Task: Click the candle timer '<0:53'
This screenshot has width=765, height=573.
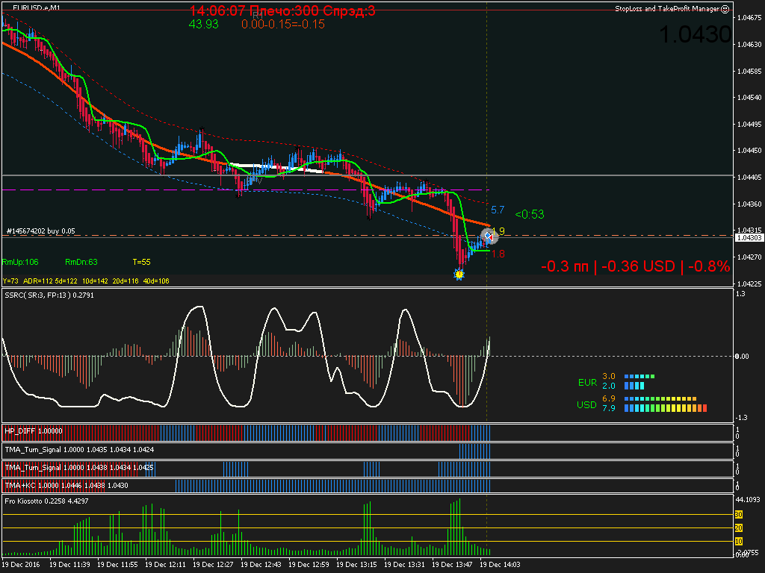Action: pos(530,214)
